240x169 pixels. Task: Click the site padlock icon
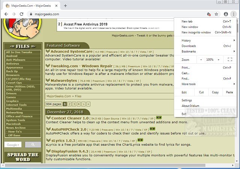tap(31, 14)
